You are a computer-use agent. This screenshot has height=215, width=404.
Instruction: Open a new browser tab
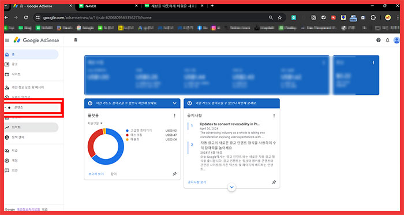pos(212,6)
